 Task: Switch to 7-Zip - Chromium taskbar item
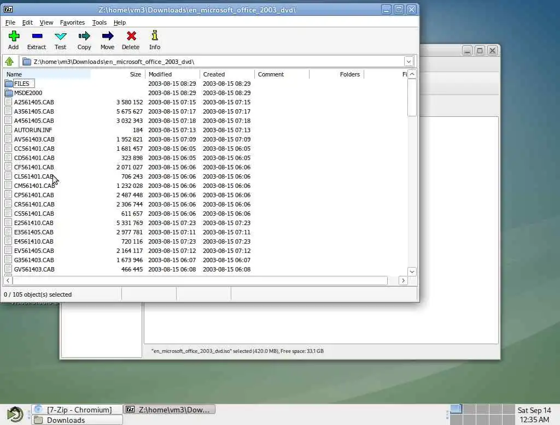pos(77,410)
